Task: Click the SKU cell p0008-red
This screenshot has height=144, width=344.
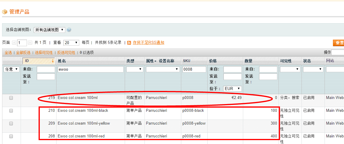Action: (x=191, y=136)
